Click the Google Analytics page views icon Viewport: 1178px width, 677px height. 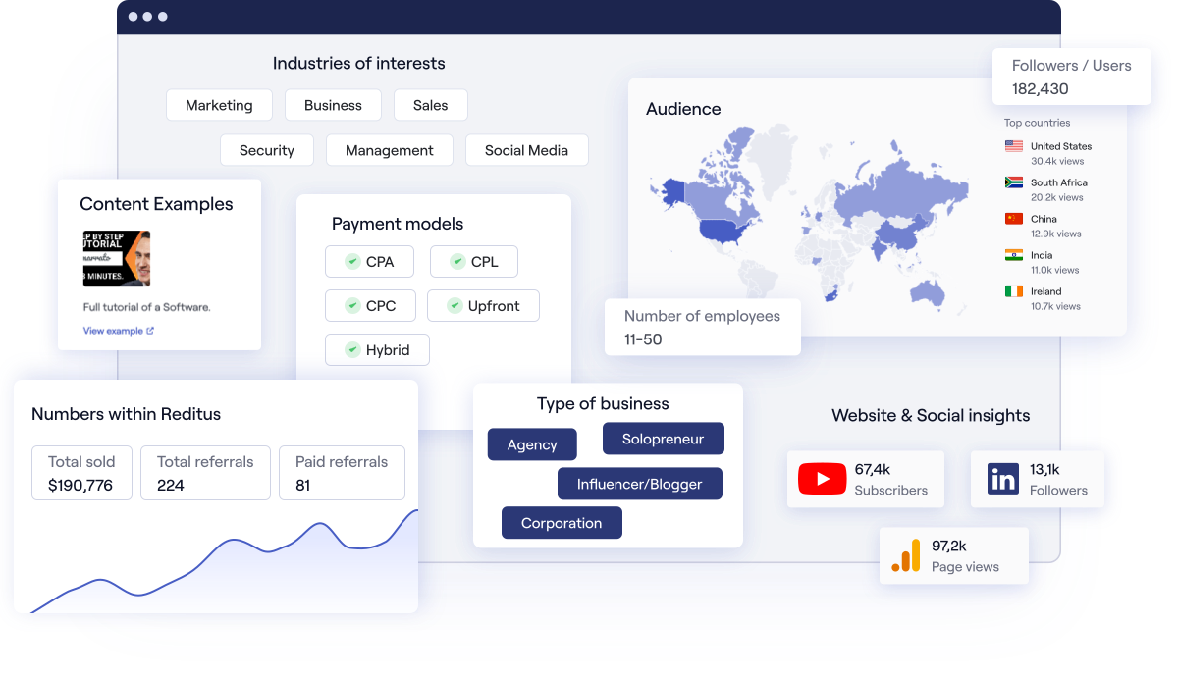[x=905, y=555]
